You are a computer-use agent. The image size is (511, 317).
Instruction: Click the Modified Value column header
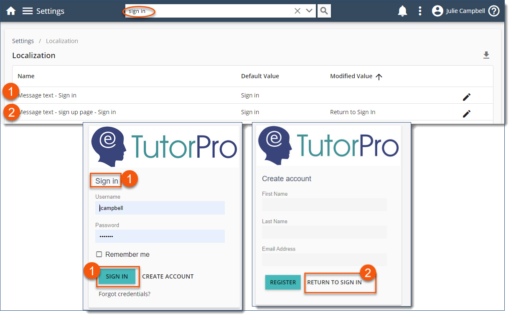coord(351,76)
